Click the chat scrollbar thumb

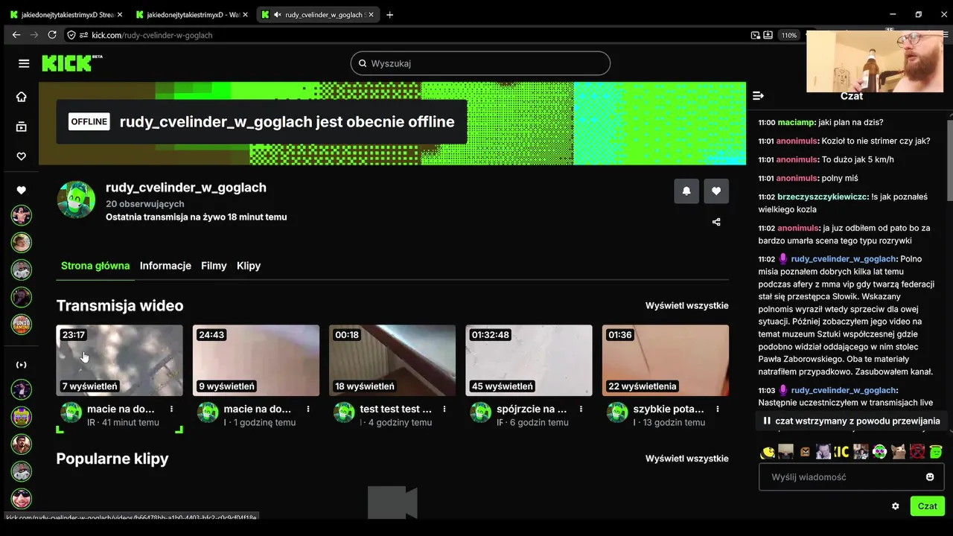(950, 159)
